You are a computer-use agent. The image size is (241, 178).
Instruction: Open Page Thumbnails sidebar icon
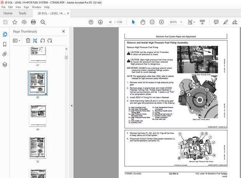point(5,34)
